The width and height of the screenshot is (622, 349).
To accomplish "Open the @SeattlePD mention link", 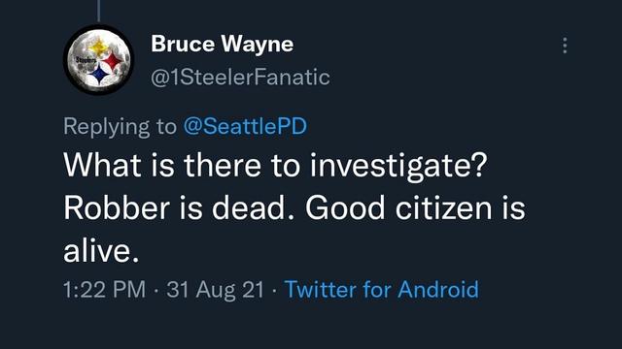I will [x=245, y=126].
